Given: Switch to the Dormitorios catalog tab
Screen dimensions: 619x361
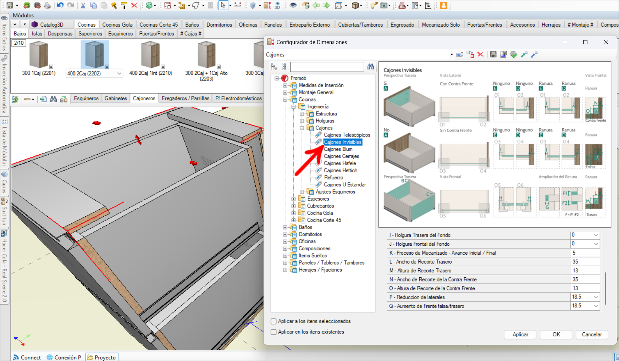Looking at the screenshot, I should (x=219, y=24).
